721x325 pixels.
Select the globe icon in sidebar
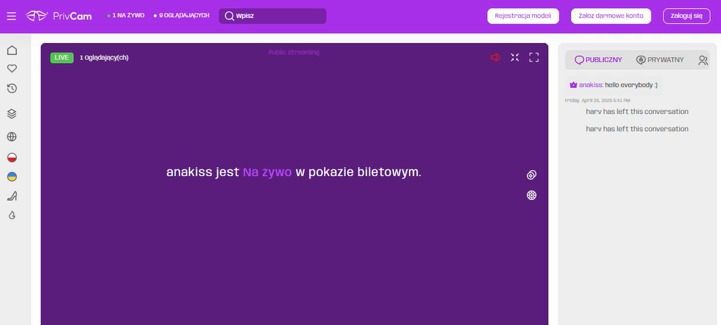(x=11, y=137)
